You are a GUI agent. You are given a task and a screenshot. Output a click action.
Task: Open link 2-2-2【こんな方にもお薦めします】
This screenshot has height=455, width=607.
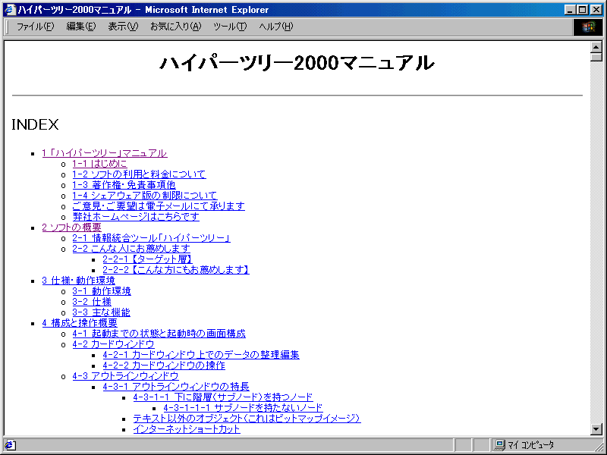(176, 270)
